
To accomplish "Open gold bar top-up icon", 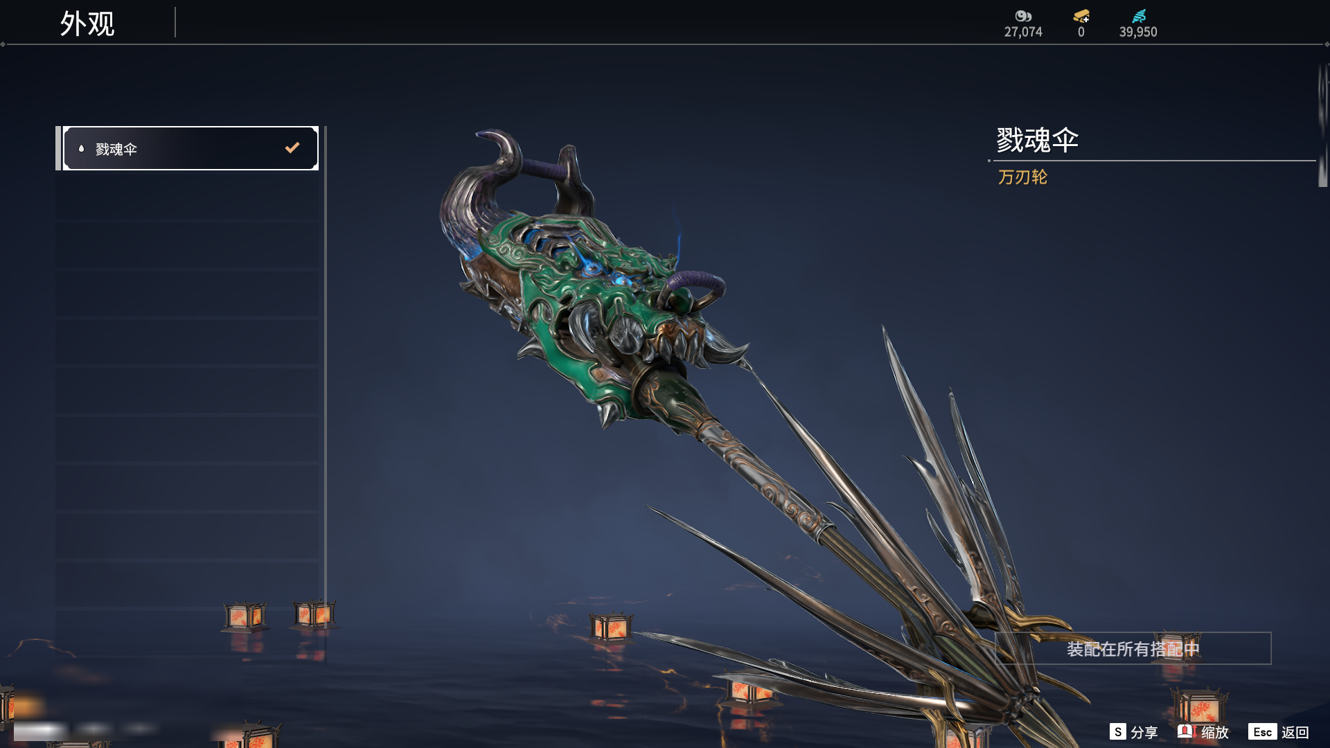I will (1081, 16).
